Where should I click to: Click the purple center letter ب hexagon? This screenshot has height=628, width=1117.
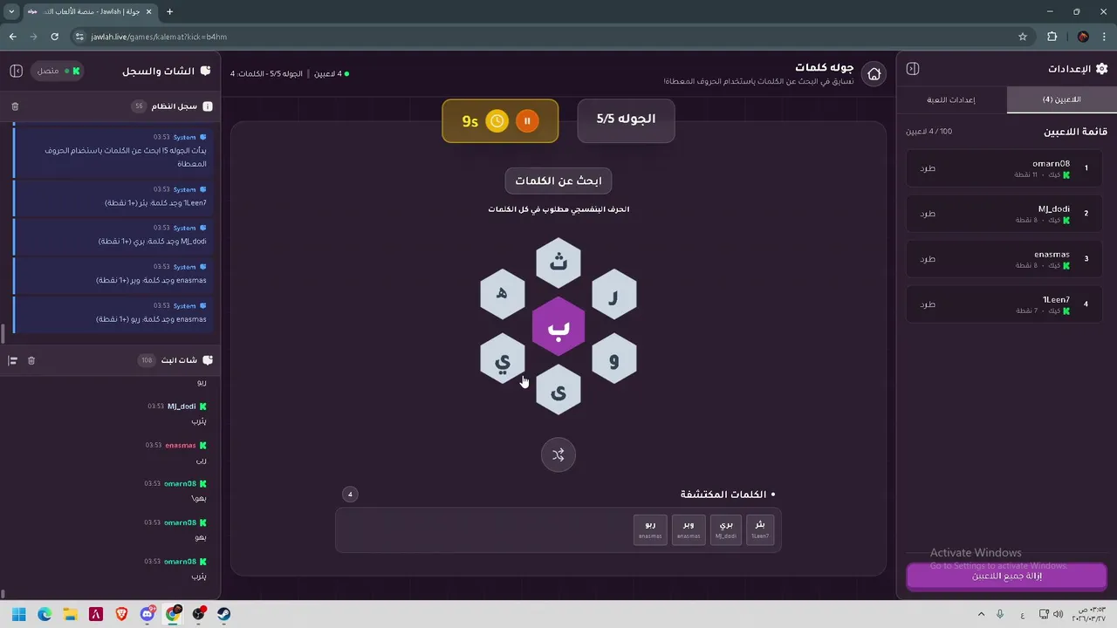(558, 327)
